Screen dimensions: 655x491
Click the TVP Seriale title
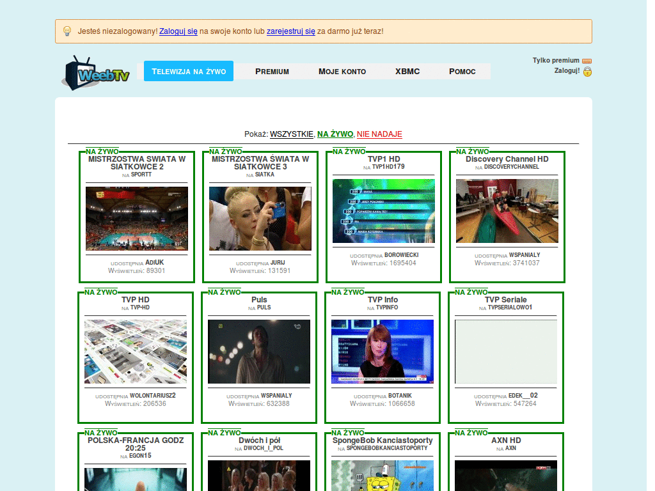(x=506, y=300)
